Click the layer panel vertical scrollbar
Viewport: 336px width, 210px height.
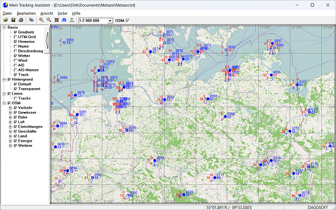[x=47, y=39]
